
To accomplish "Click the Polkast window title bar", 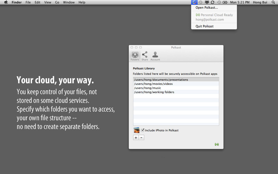I will pyautogui.click(x=176, y=47).
